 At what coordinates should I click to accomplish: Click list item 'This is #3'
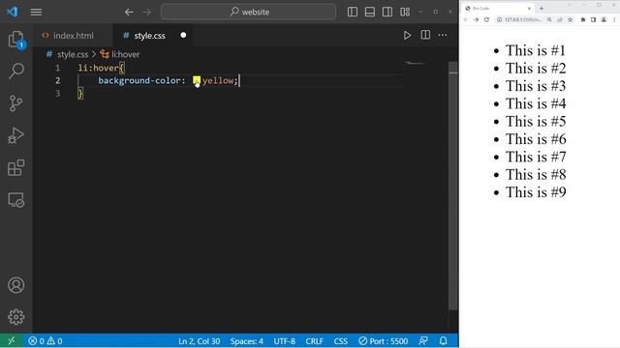[x=536, y=86]
